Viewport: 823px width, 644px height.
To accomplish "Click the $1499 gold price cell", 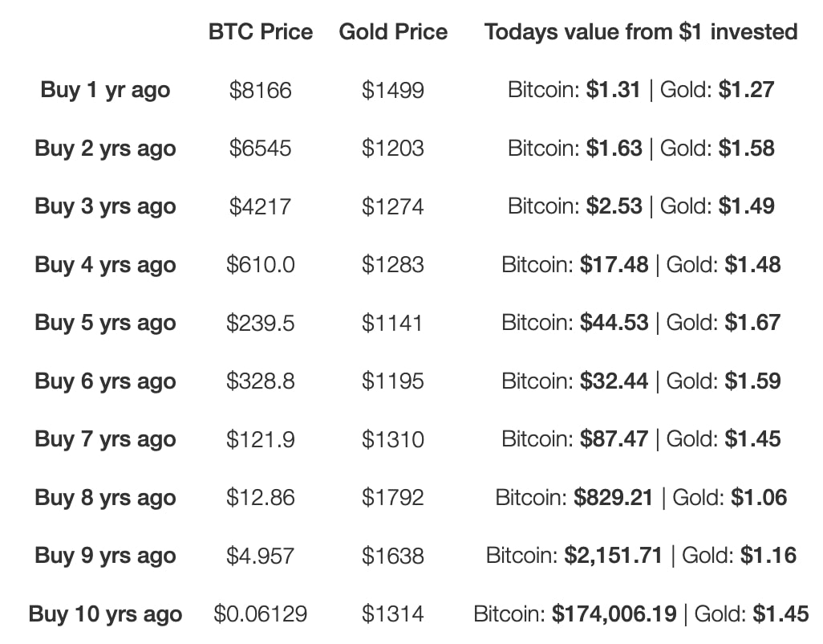I will pyautogui.click(x=392, y=90).
